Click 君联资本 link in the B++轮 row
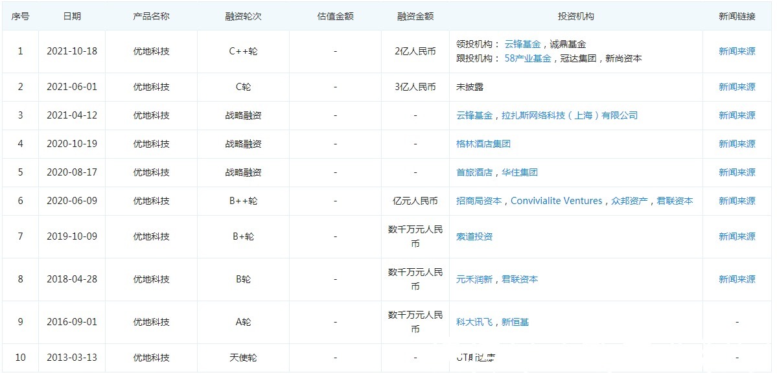The height and width of the screenshot is (377, 777). (675, 201)
